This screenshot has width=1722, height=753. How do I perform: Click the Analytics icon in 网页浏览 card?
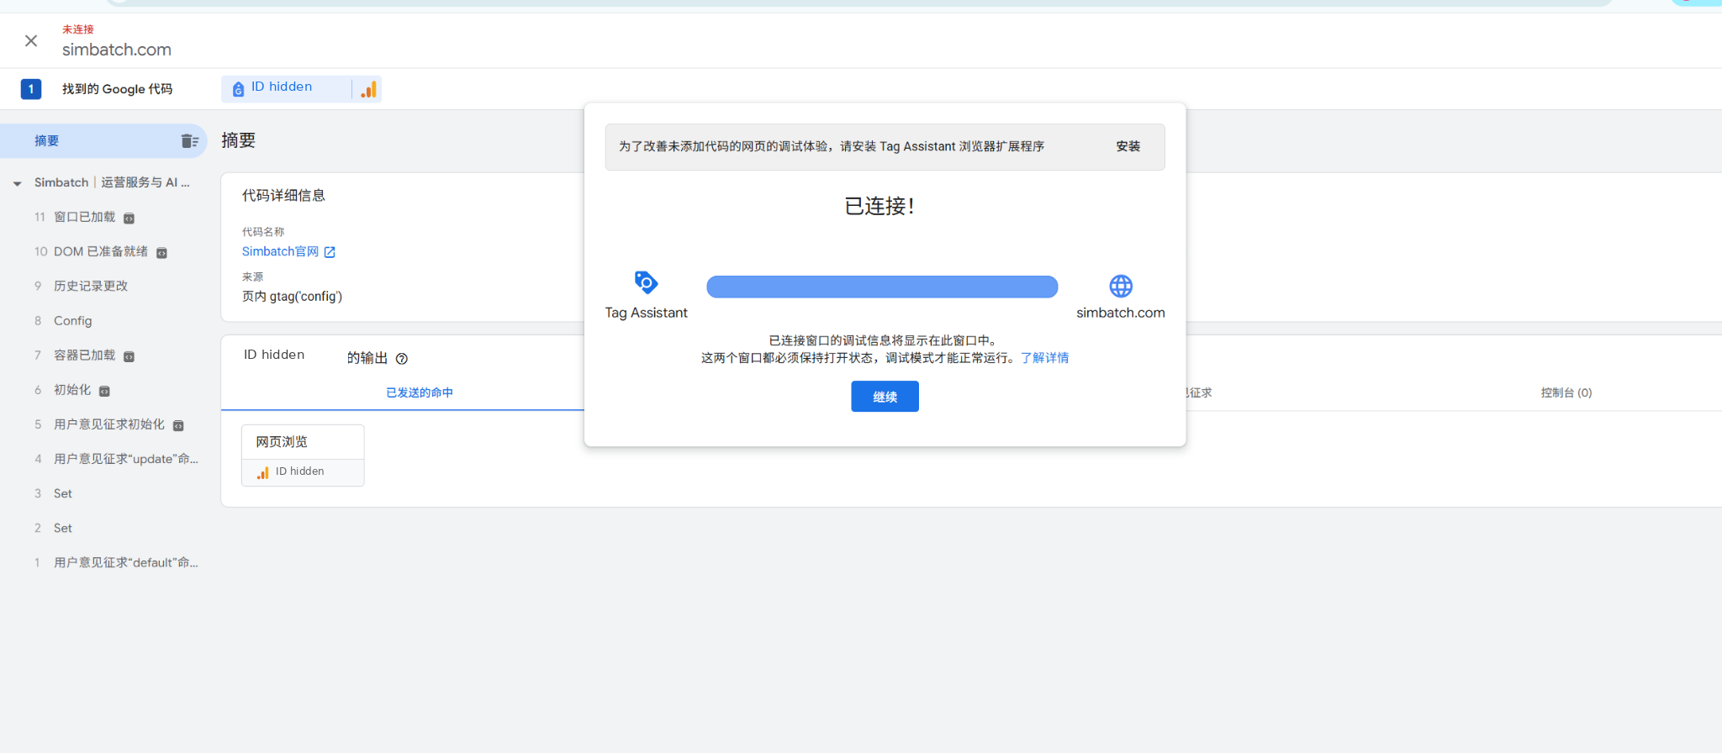pos(263,472)
